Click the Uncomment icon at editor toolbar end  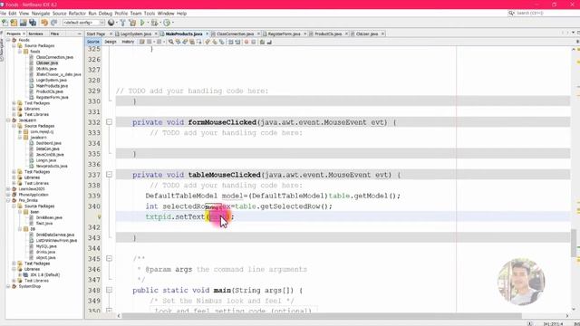click(x=270, y=42)
